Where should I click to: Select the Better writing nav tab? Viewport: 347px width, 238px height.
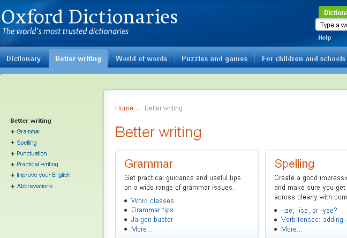[78, 58]
